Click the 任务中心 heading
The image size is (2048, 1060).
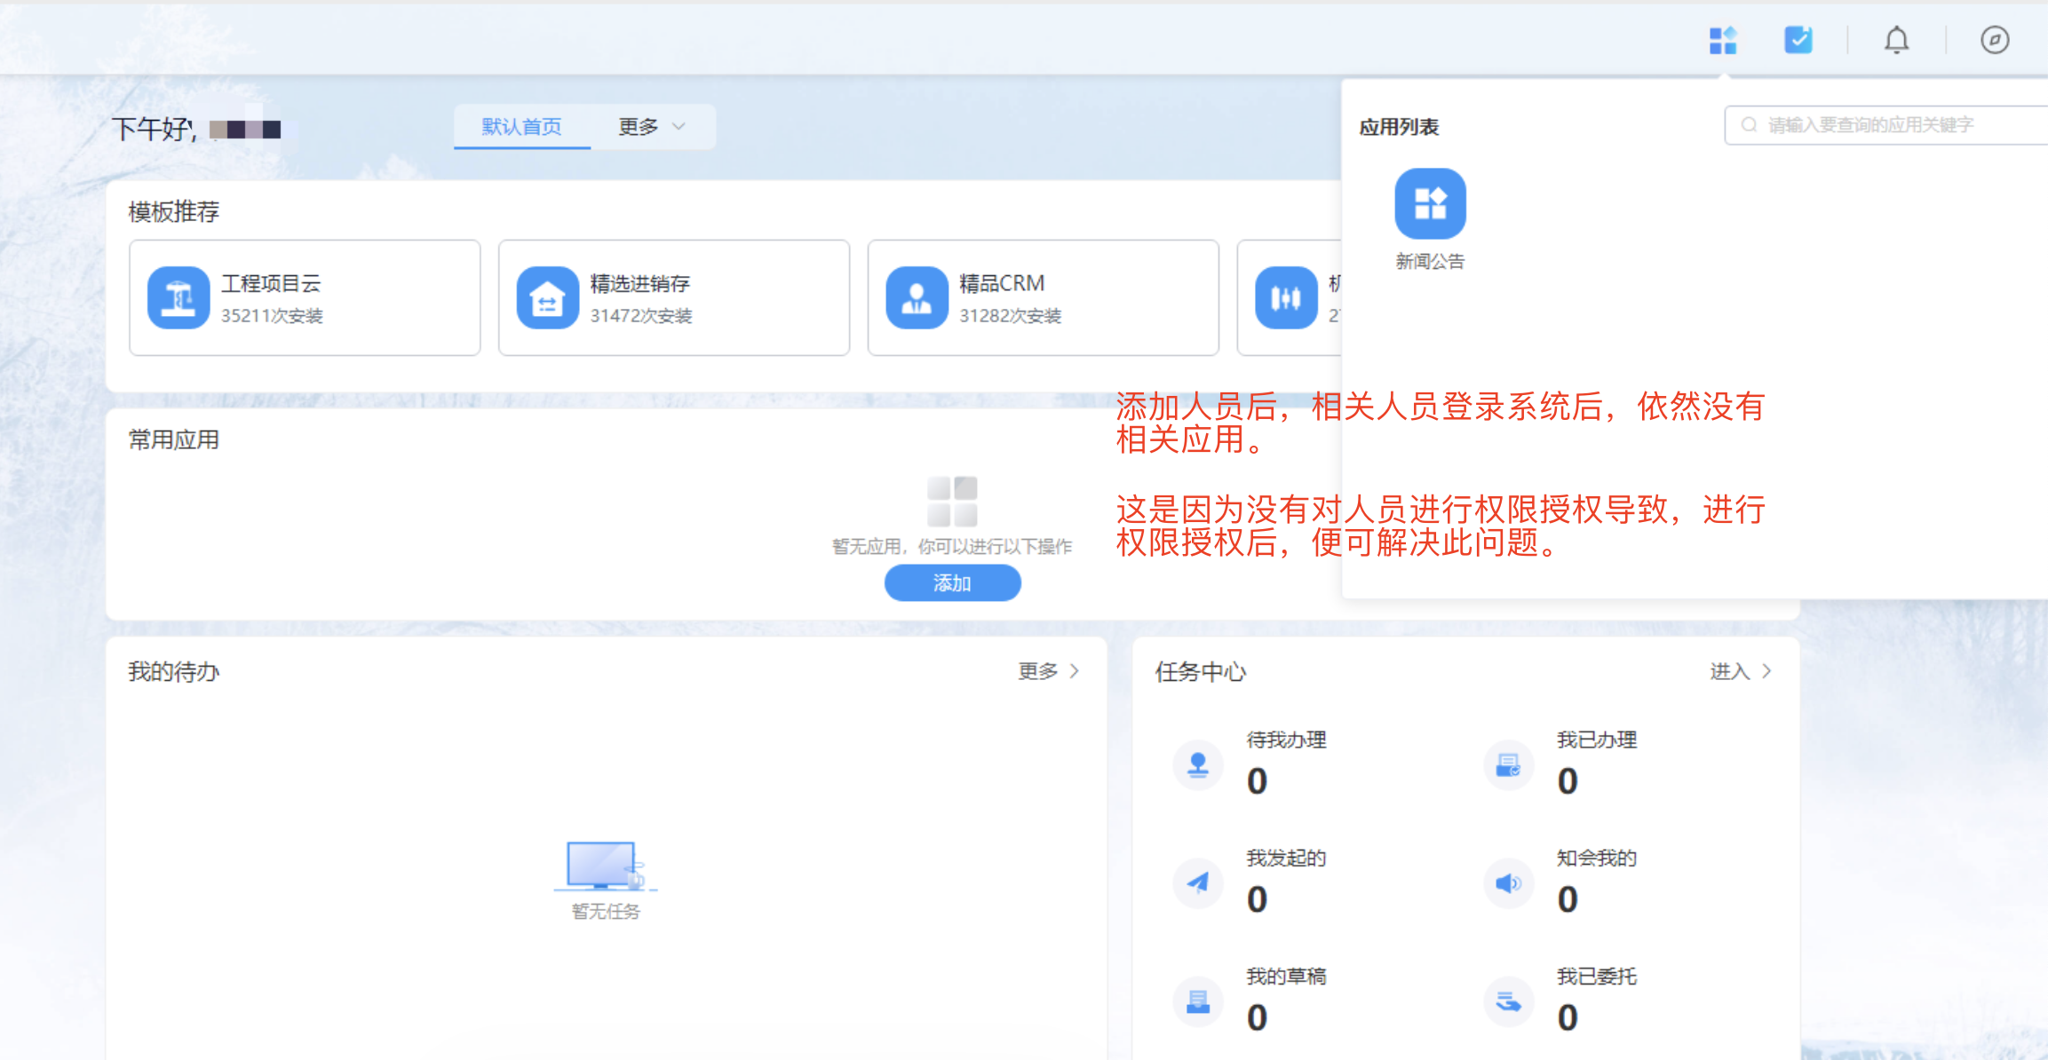[1201, 672]
